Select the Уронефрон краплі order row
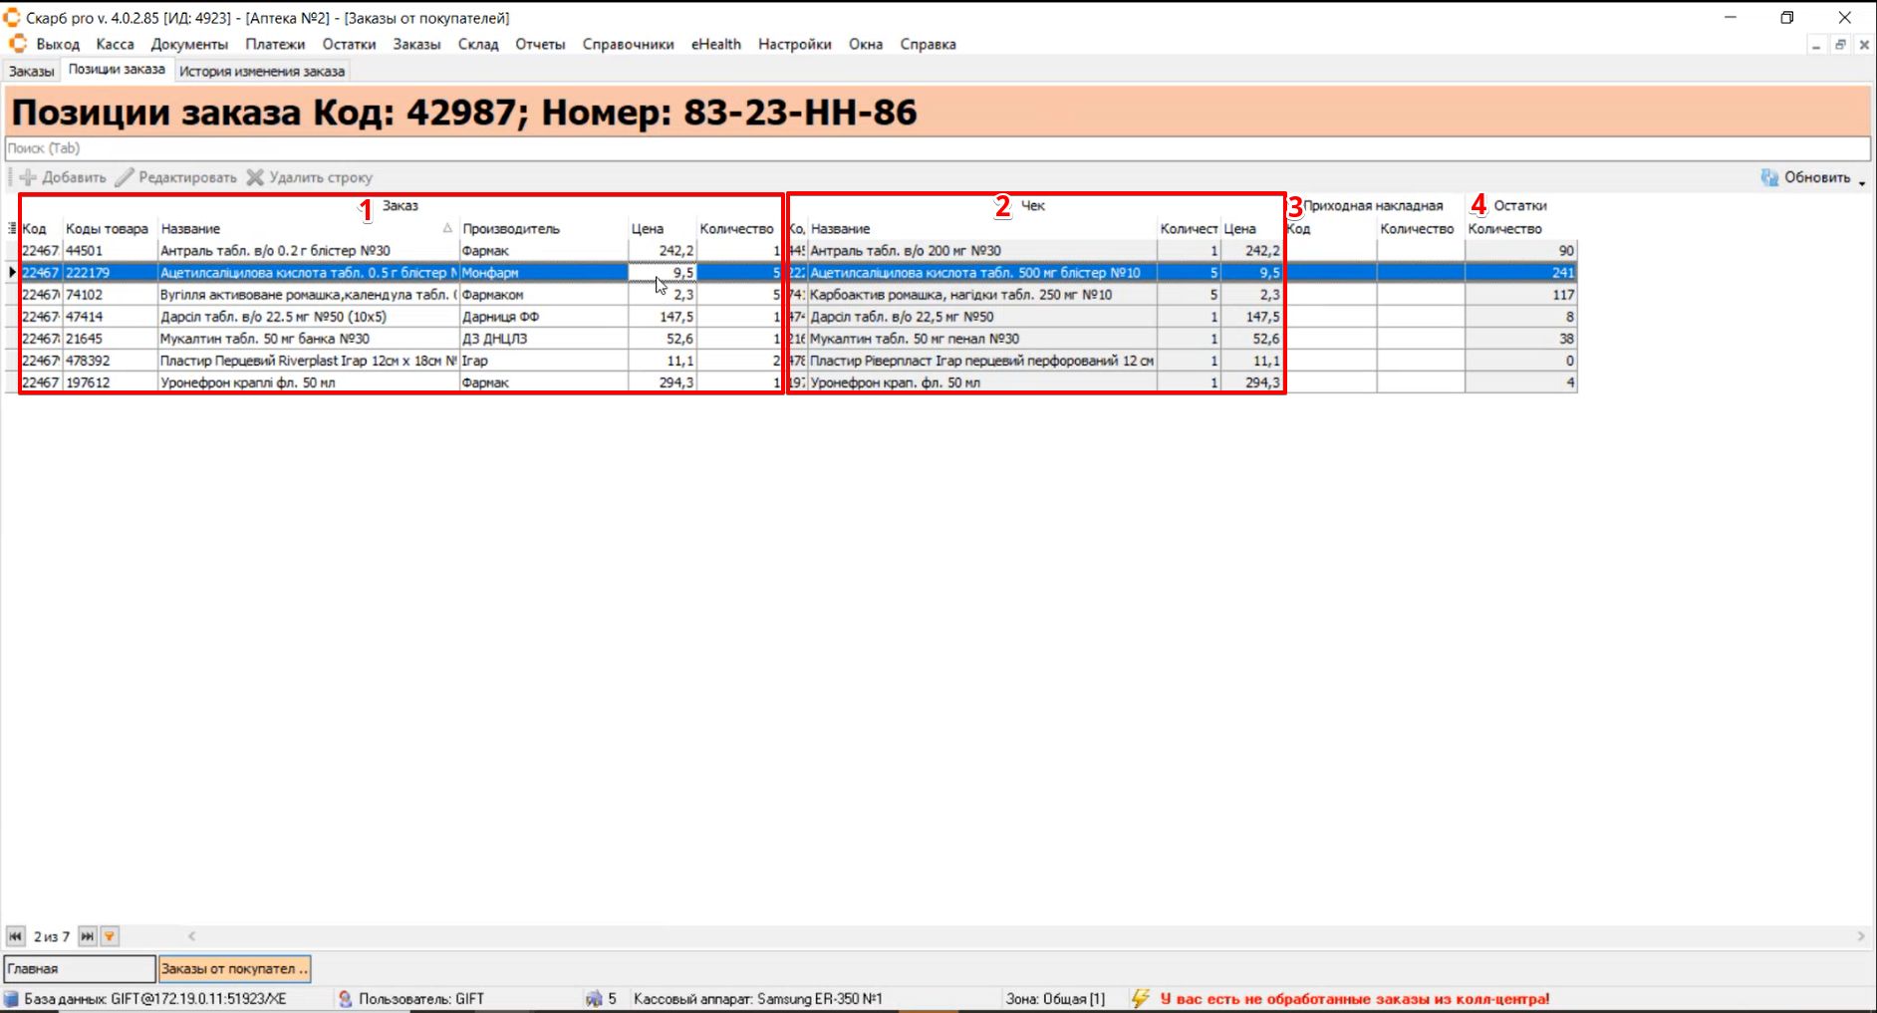 pos(299,382)
